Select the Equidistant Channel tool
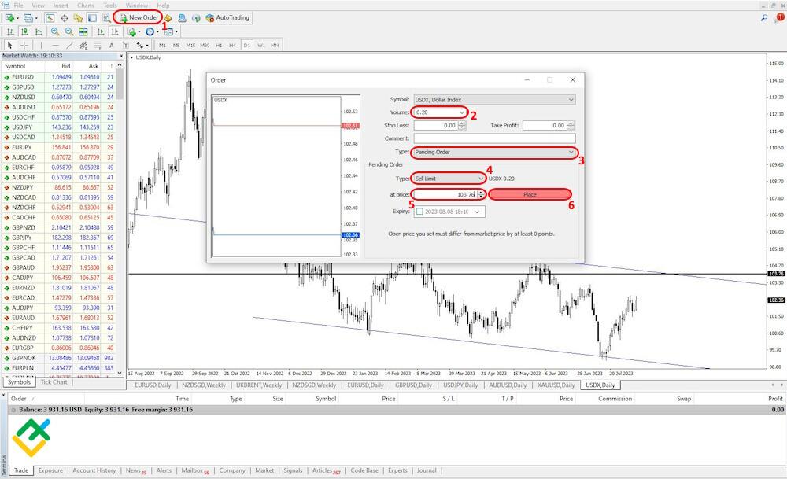 pos(83,45)
